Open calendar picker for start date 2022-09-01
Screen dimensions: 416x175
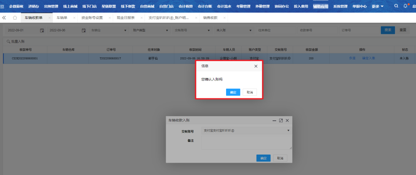pos(42,30)
